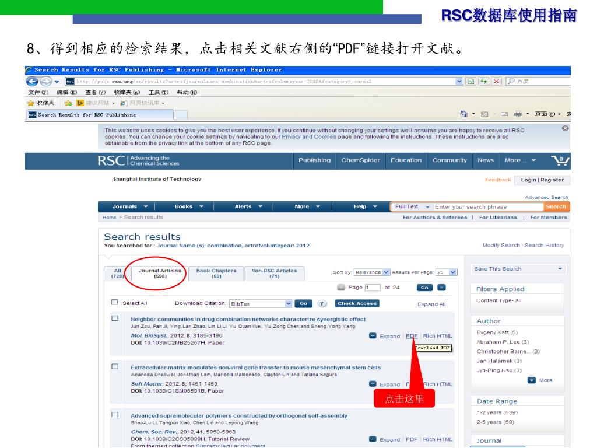Image resolution: width=597 pixels, height=448 pixels.
Task: Expand the Save This Search dropdown
Action: (518, 269)
